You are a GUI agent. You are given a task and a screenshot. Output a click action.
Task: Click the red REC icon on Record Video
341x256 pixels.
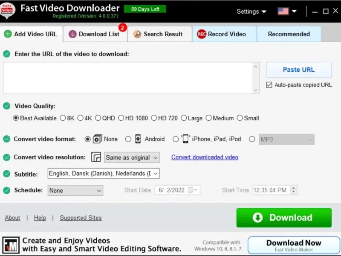(202, 34)
